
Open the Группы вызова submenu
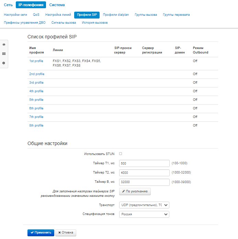146,15
